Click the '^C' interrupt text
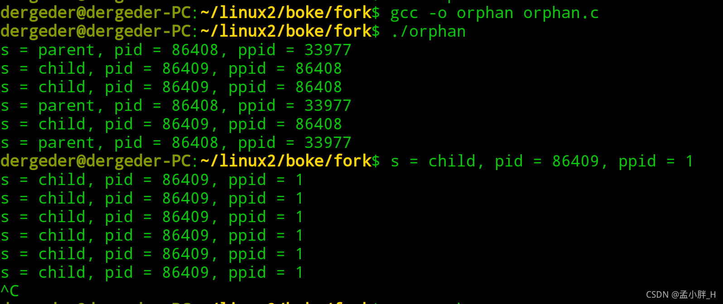723x304 pixels. [10, 291]
